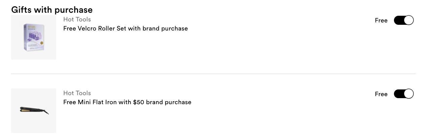Select the black flat iron picture
Viewport: 434px width, 136px height.
click(34, 111)
